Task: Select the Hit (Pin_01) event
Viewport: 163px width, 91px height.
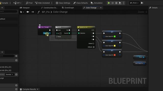Action: [6, 67]
